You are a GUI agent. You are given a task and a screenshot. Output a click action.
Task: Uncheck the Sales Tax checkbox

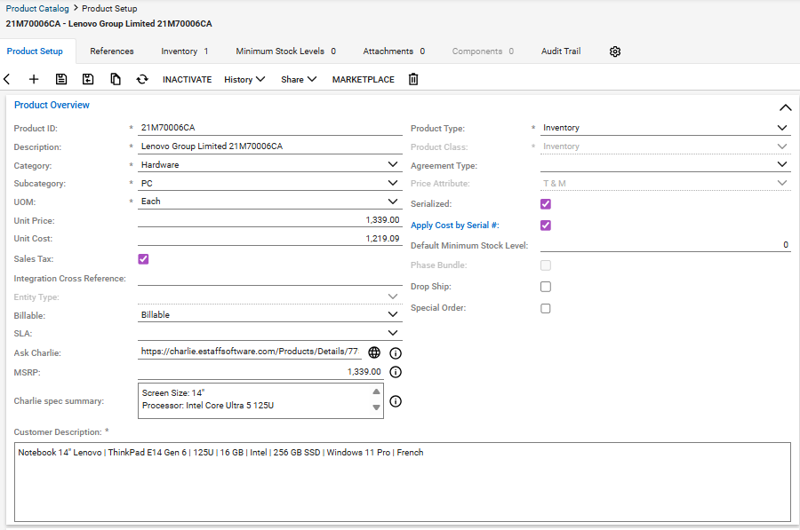click(x=143, y=259)
